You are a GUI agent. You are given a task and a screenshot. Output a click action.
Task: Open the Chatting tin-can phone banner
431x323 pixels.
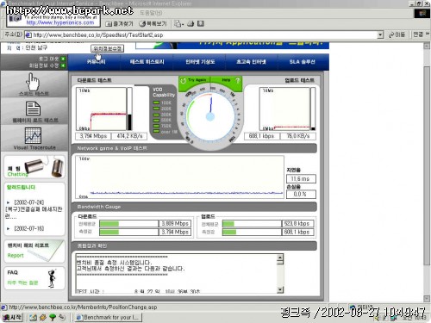click(34, 167)
